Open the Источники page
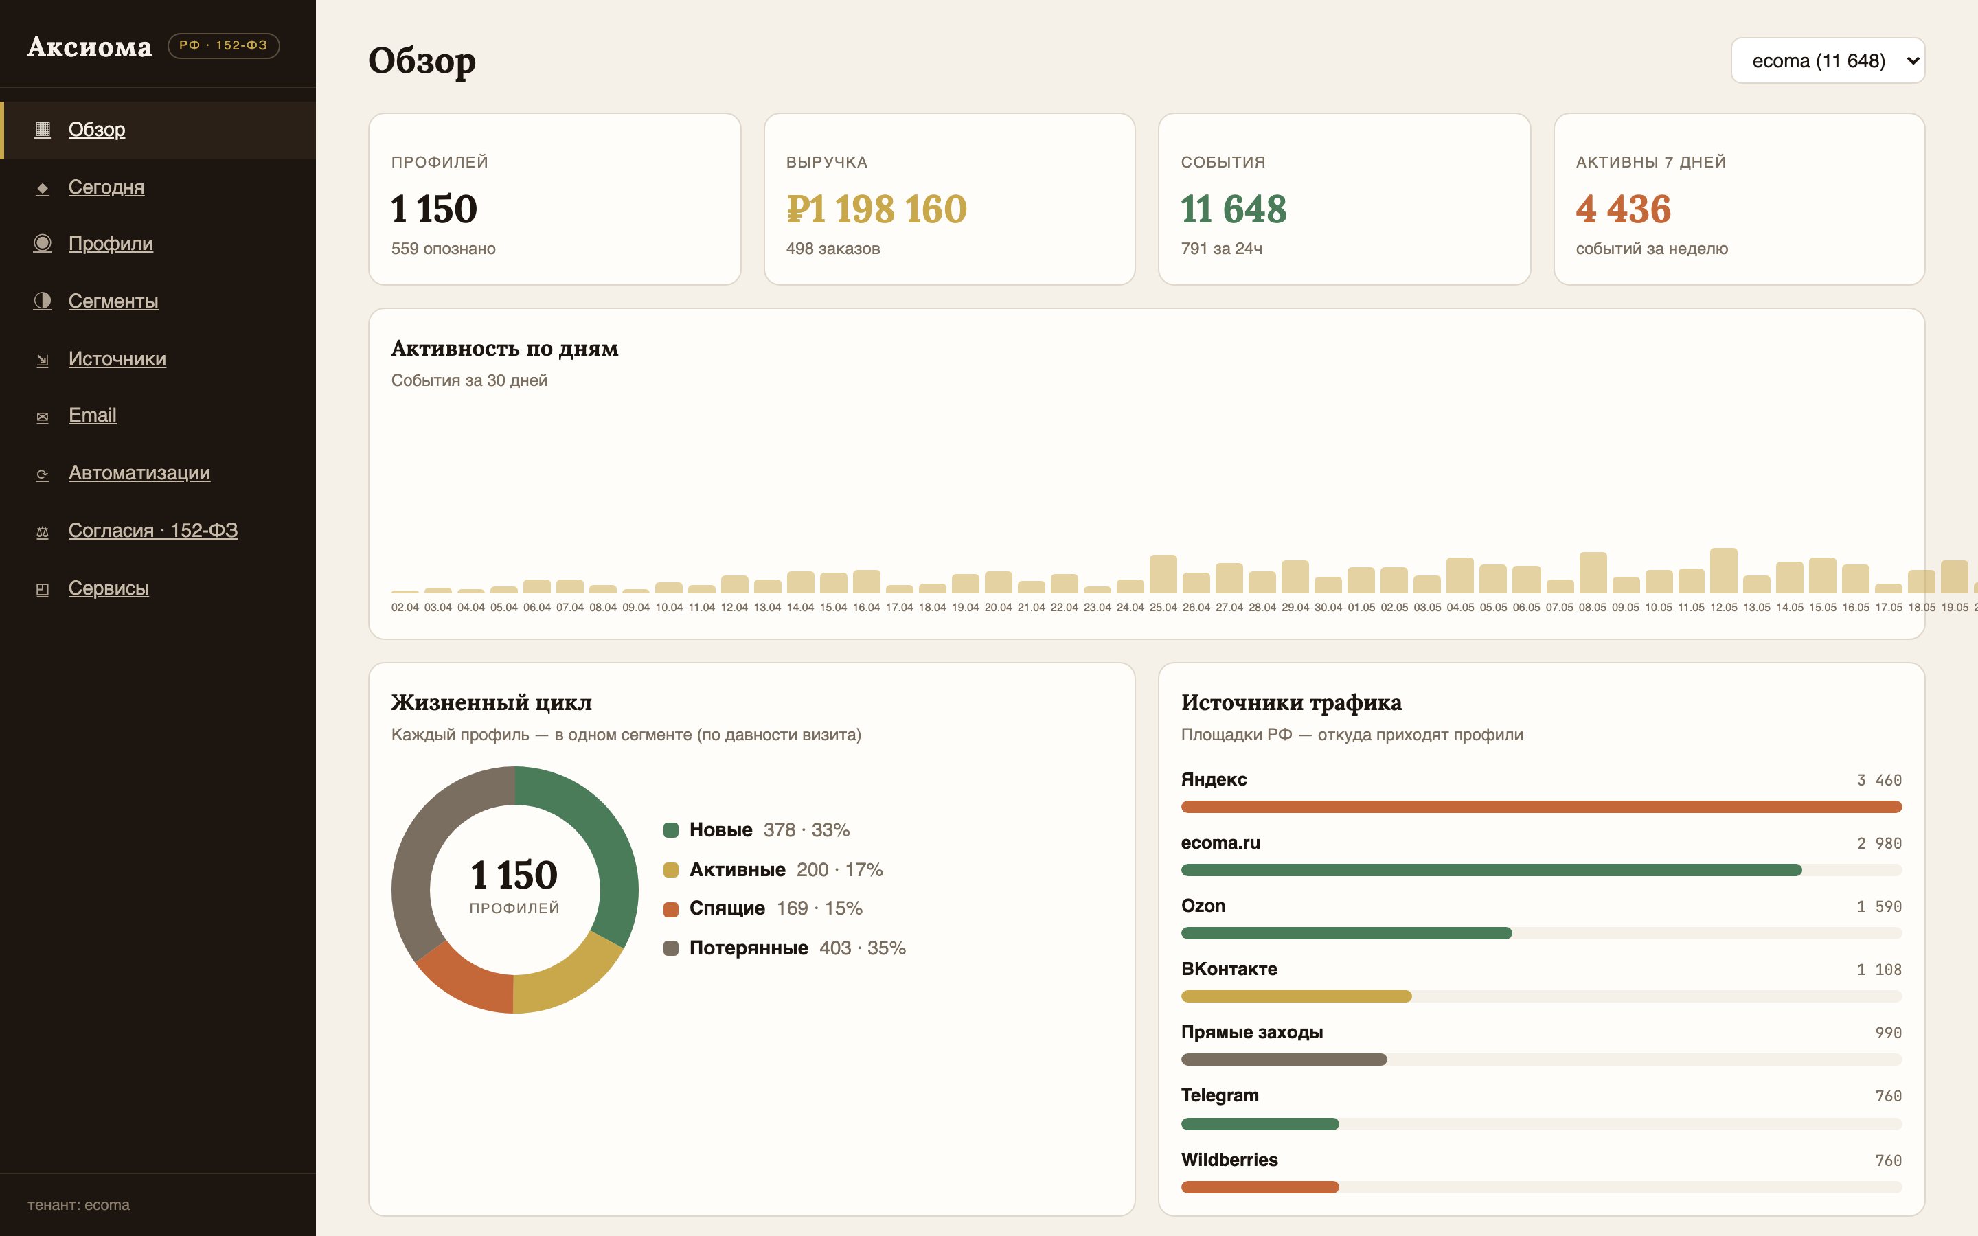 coord(117,359)
